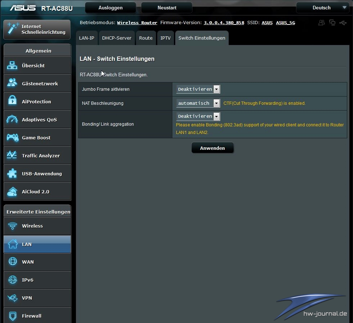Image resolution: width=353 pixels, height=323 pixels.
Task: Click the Betriebsmodus label
Action: point(98,23)
